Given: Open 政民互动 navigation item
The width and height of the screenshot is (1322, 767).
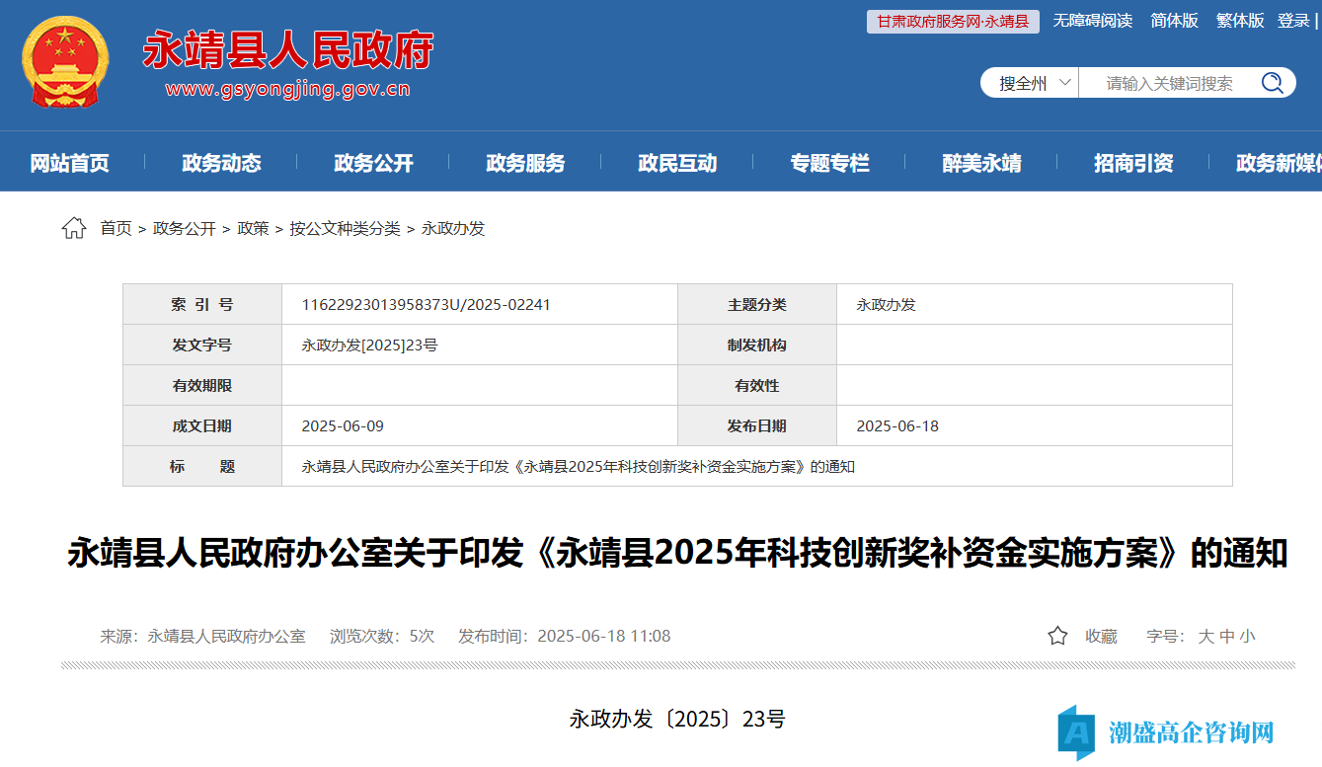Looking at the screenshot, I should point(677,163).
